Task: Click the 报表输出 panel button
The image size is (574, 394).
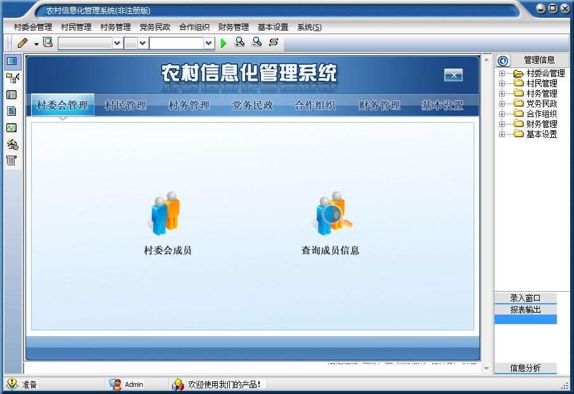Action: [x=525, y=311]
